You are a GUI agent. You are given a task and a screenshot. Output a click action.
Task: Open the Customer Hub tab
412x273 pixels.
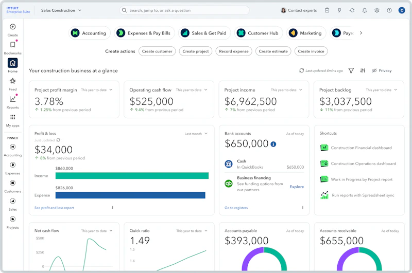coord(259,33)
